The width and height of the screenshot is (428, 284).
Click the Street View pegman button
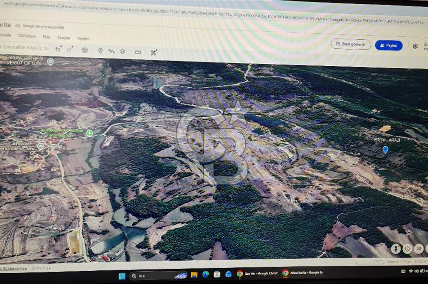tap(395, 249)
